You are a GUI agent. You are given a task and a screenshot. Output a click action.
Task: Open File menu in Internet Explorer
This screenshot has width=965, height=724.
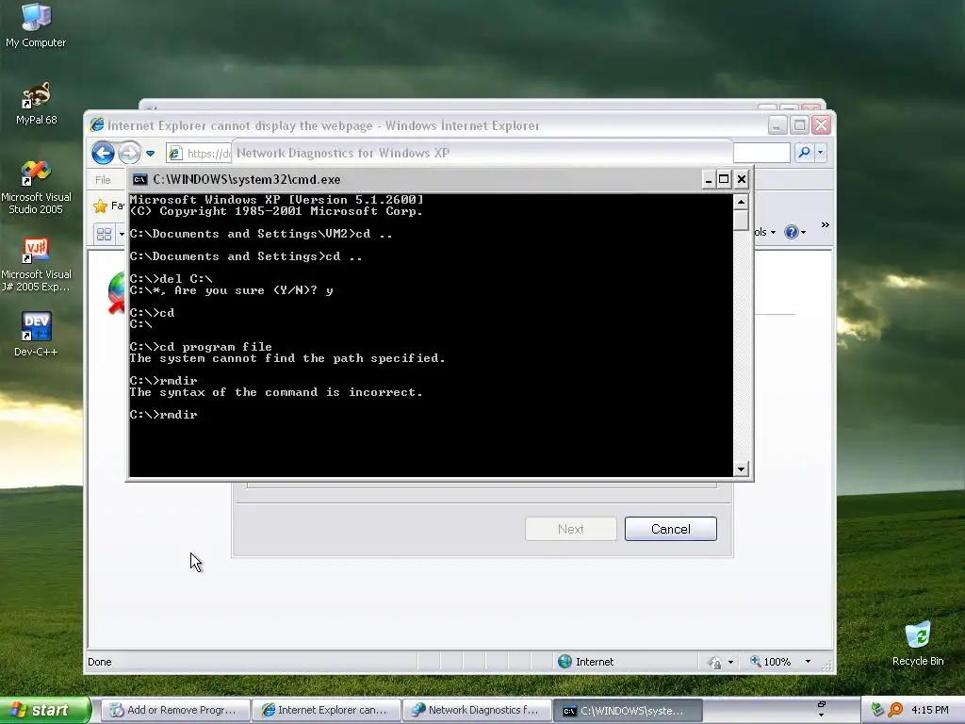pyautogui.click(x=103, y=180)
